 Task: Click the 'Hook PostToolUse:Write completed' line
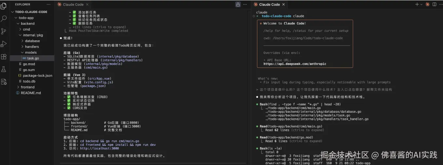98,31
